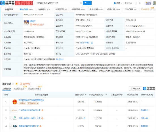Open equity structure icon for 广东恒健投资控股有限公司
156x132 pixels.
coord(42,110)
